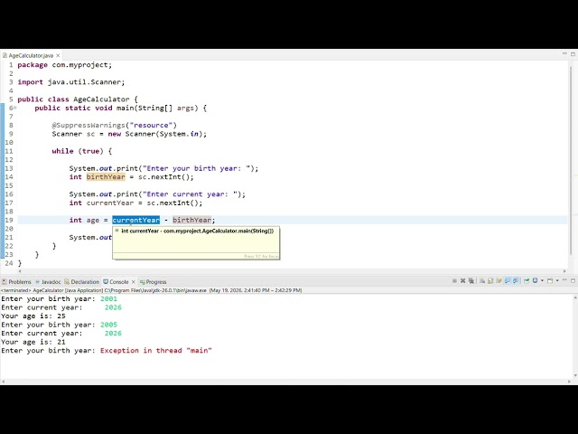Switch to the Declaration tab
Viewport: 578px width, 434px height.
(x=82, y=281)
